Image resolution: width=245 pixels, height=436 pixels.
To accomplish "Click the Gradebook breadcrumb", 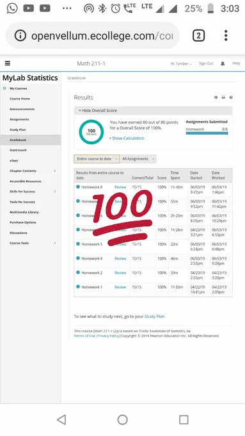I will (76, 78).
